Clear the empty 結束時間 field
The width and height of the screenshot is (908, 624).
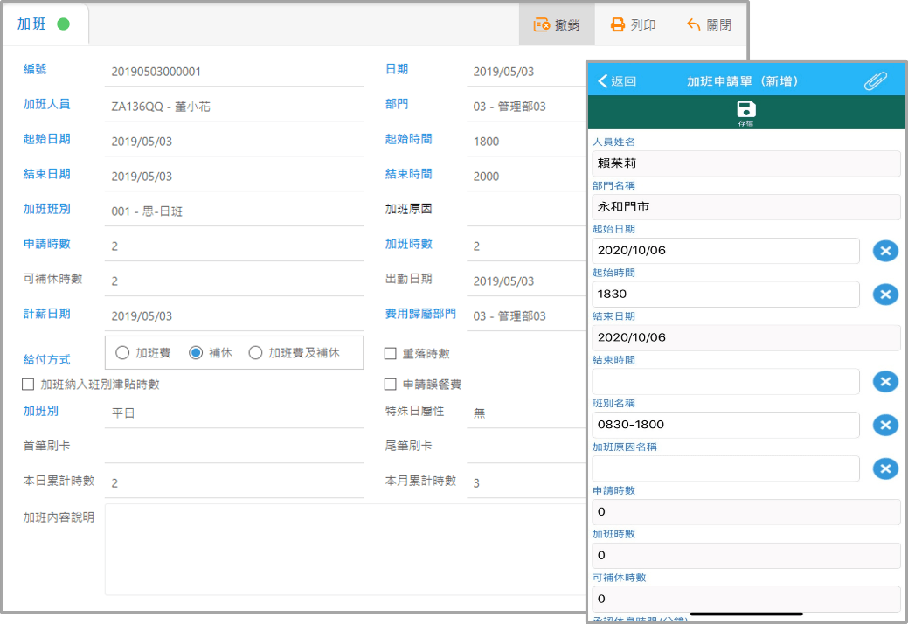coord(884,382)
